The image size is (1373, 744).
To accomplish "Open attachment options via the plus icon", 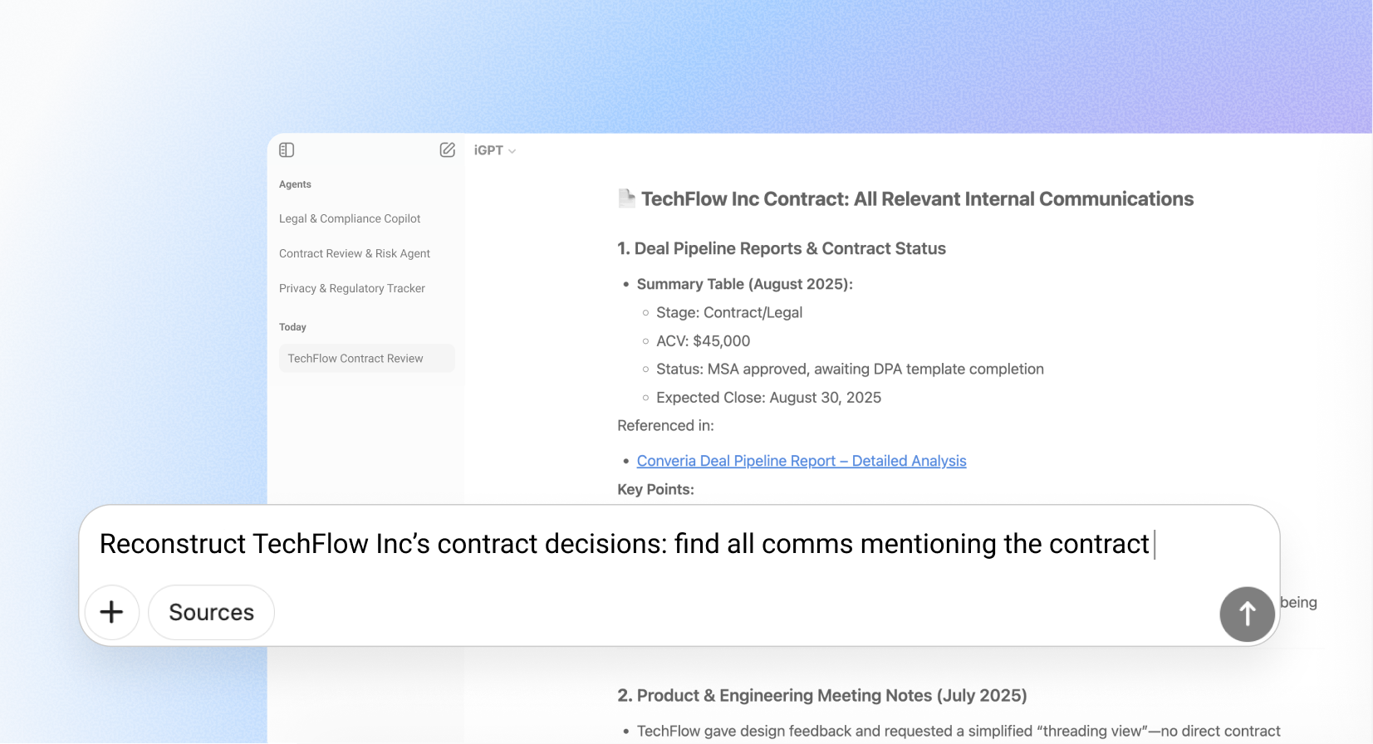I will (111, 612).
